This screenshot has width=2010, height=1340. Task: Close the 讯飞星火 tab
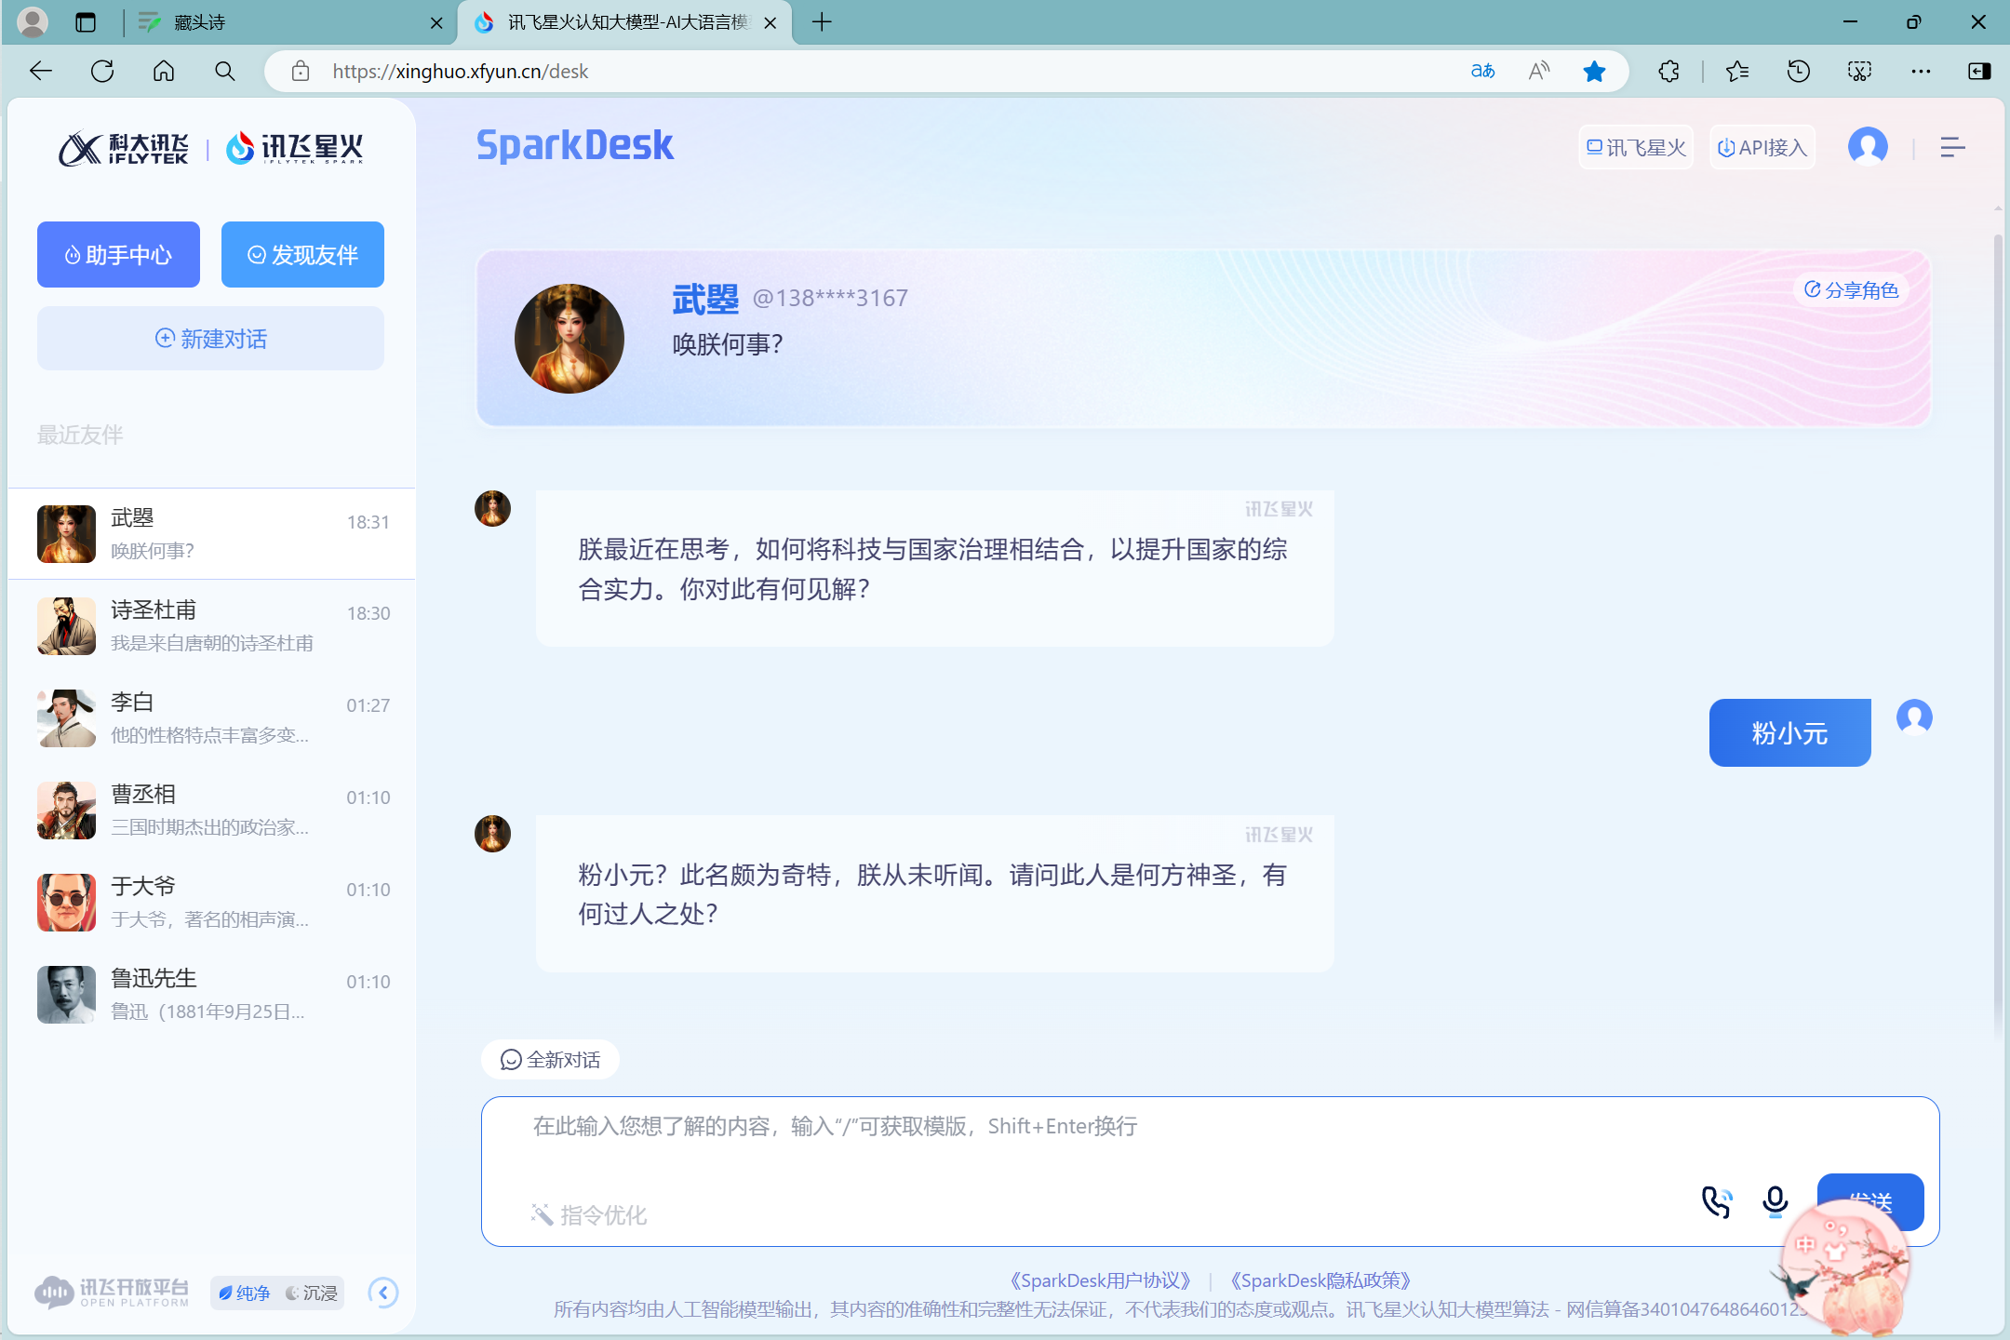[x=770, y=22]
